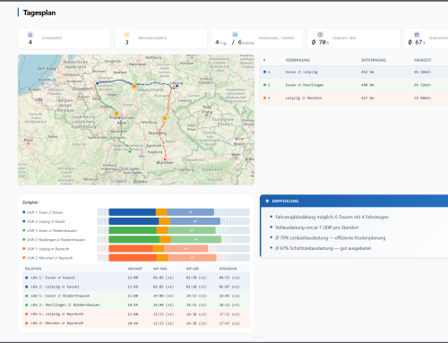The height and width of the screenshot is (343, 448).
Task: Click the Lenkzeit clock icon
Action: point(320,34)
